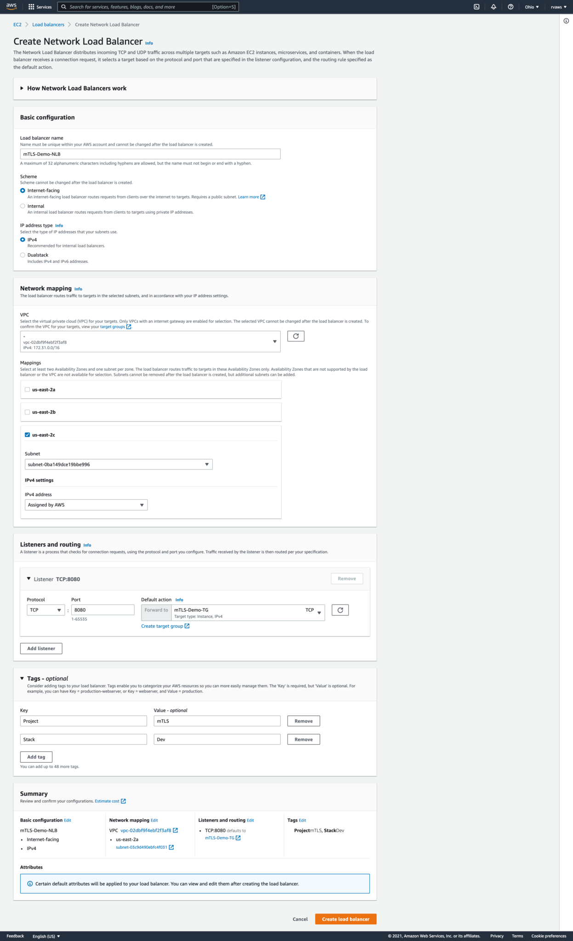Remove the Stack tag
The width and height of the screenshot is (573, 941).
point(304,739)
